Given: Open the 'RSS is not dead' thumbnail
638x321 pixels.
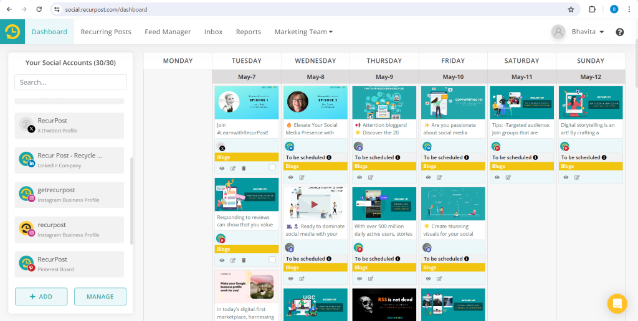Looking at the screenshot, I should [384, 305].
